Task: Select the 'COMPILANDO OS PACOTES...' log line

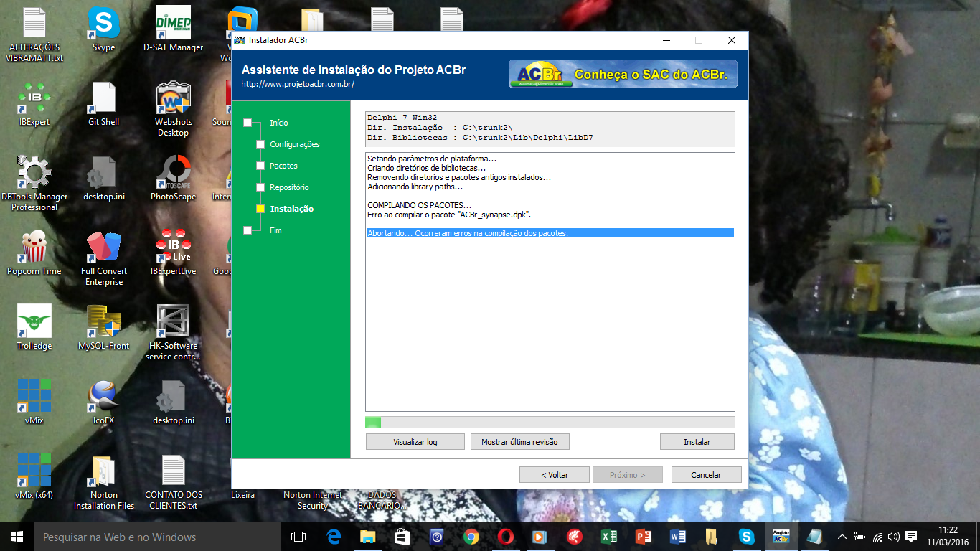Action: point(420,205)
